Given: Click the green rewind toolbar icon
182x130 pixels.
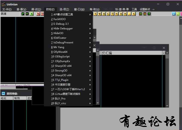Looking at the screenshot, I should click(x=27, y=14).
